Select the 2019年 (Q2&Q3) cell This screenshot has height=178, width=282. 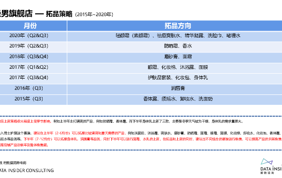point(33,47)
